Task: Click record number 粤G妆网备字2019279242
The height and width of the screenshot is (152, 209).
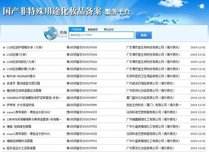Action: pyautogui.click(x=82, y=69)
